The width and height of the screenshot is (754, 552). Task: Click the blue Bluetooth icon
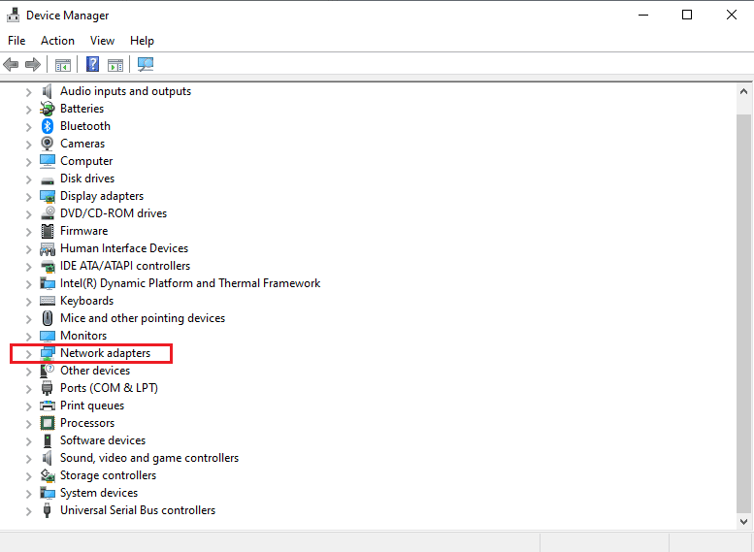[48, 126]
